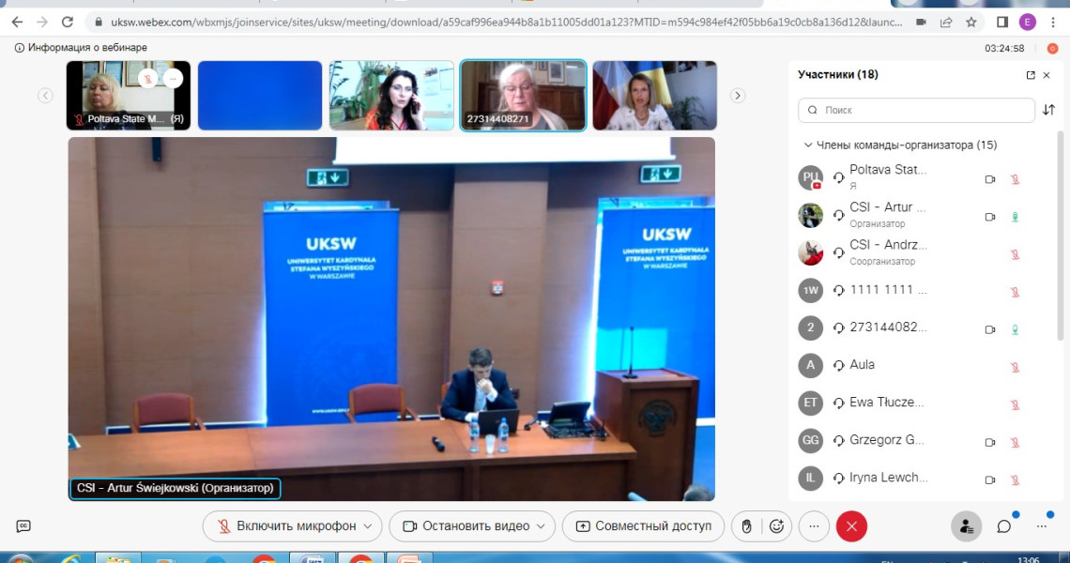
Task: Open microphone options dropdown arrow
Action: point(368,526)
